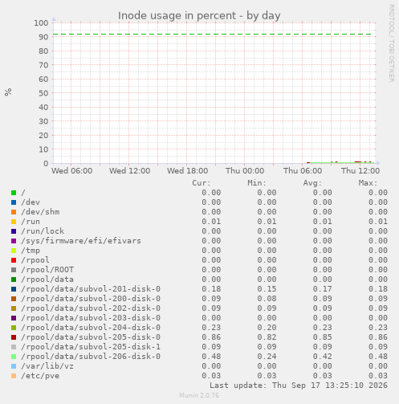Click the green swatch for /
This screenshot has height=404, width=399.
tap(14, 193)
